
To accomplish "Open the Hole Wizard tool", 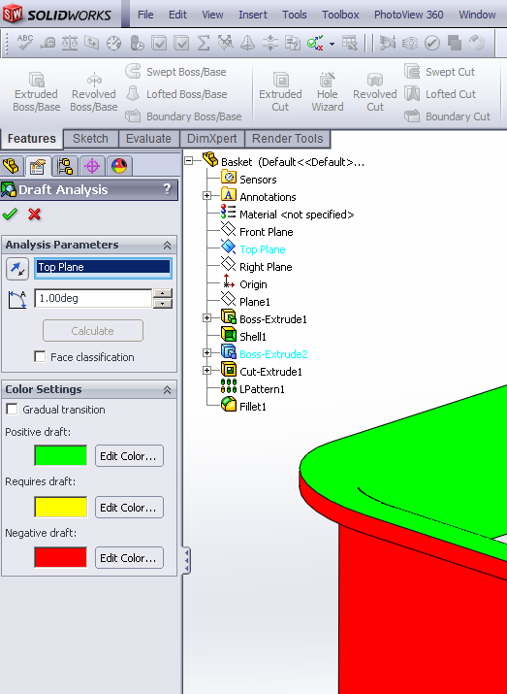I will click(x=328, y=91).
